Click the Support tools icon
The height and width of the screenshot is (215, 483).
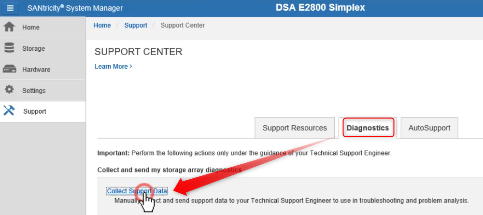(9, 111)
